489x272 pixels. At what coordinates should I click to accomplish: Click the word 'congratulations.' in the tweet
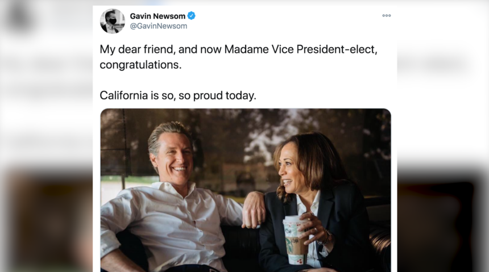point(140,65)
